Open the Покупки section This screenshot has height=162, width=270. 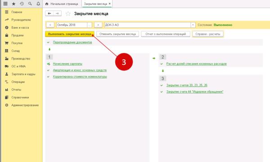17,43
